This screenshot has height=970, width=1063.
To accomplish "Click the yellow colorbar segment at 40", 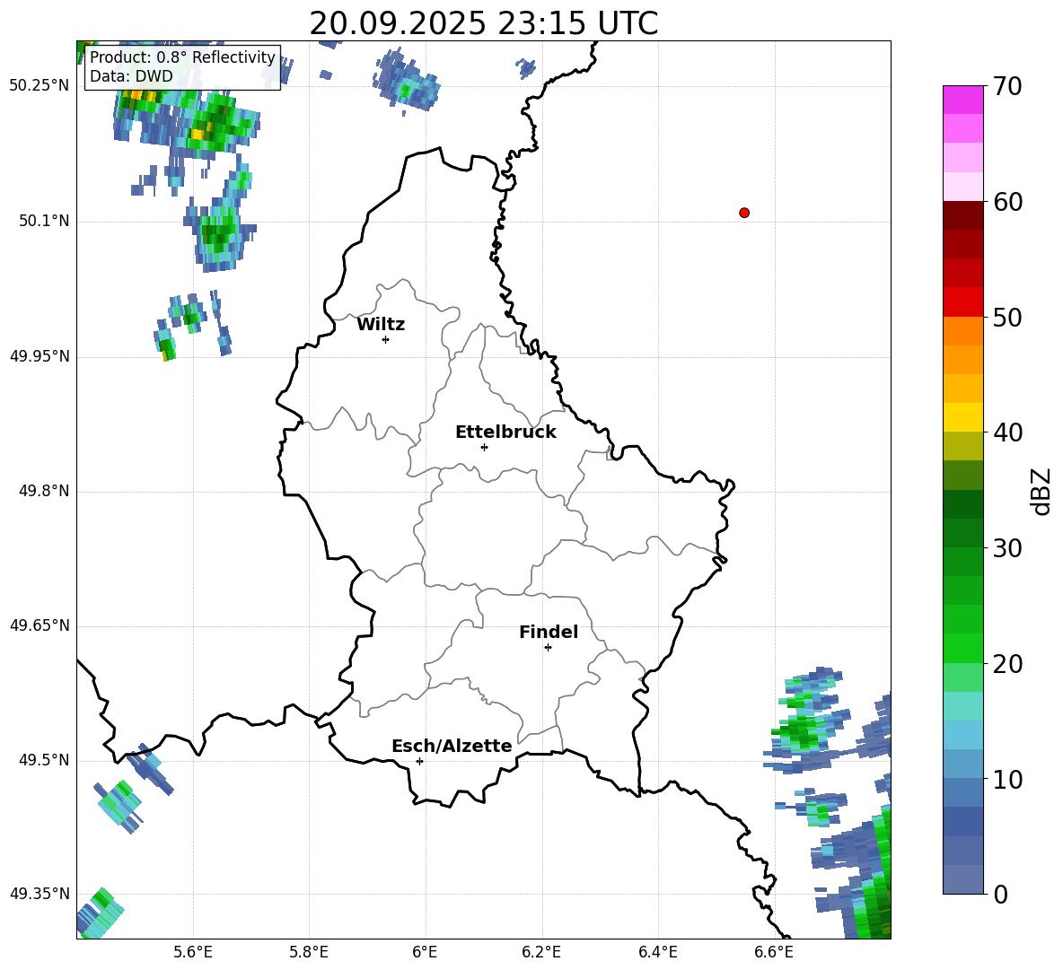I will pyautogui.click(x=962, y=417).
